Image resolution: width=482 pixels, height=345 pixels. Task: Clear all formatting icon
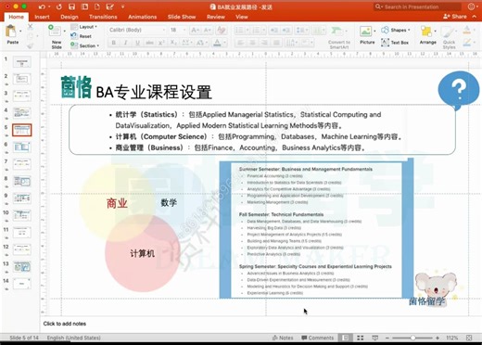pyautogui.click(x=221, y=30)
